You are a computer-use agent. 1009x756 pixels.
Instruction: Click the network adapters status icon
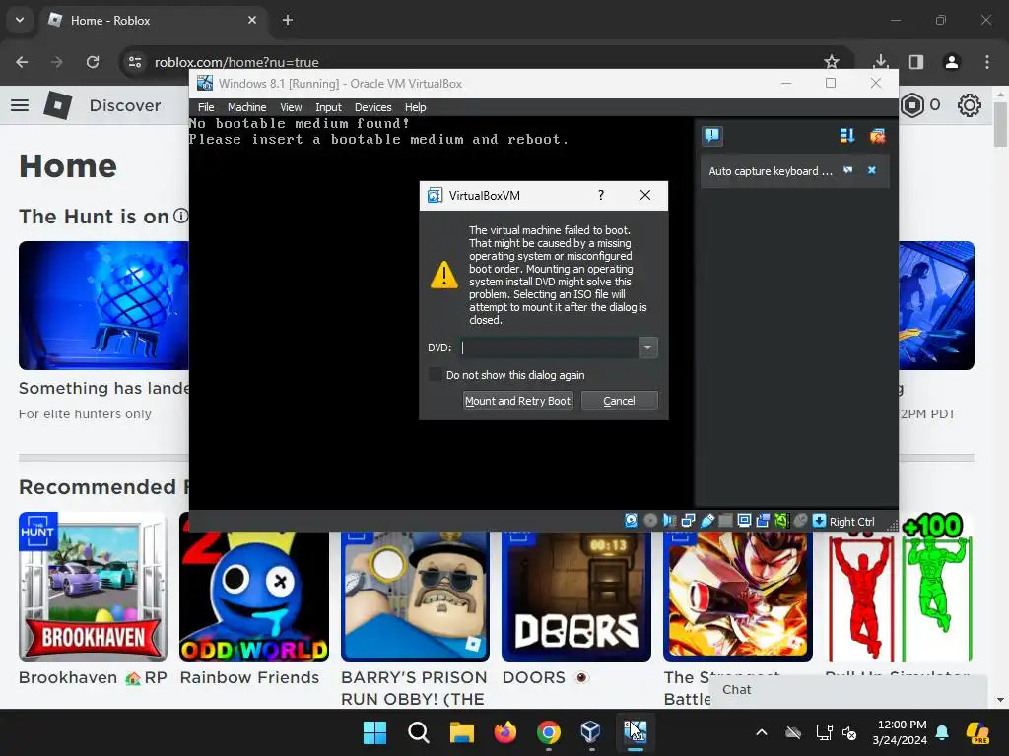point(688,521)
